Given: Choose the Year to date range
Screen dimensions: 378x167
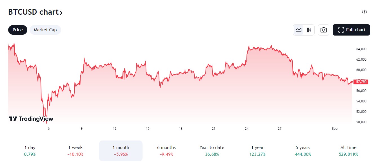Looking at the screenshot, I should 212,151.
